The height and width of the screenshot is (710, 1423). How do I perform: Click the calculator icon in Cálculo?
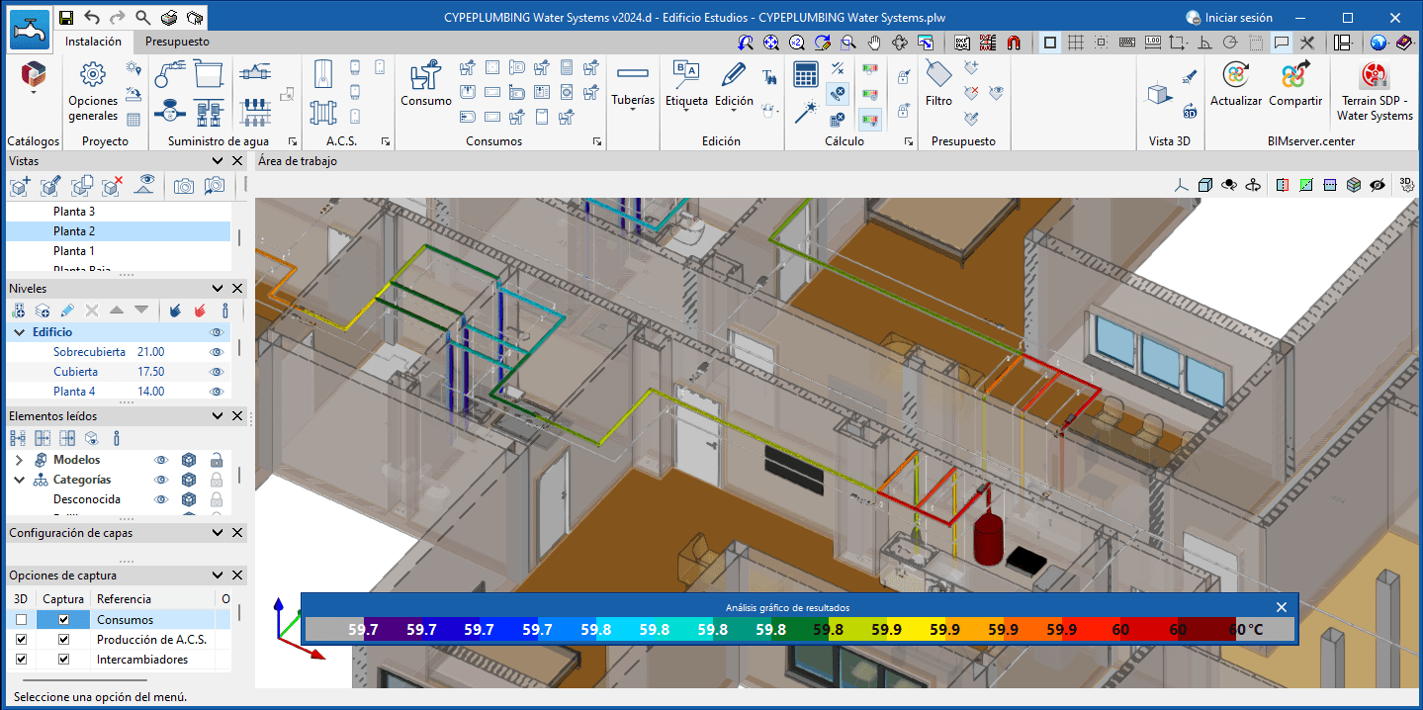806,74
